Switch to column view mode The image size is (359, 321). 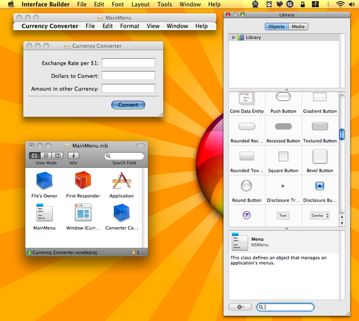click(x=57, y=156)
